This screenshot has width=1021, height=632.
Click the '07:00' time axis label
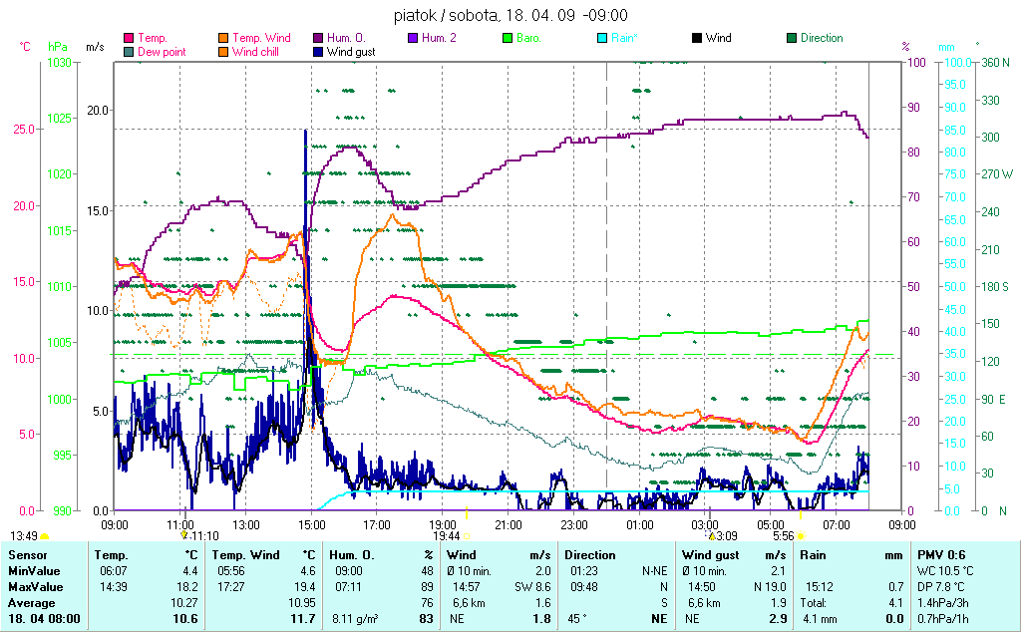click(x=837, y=524)
